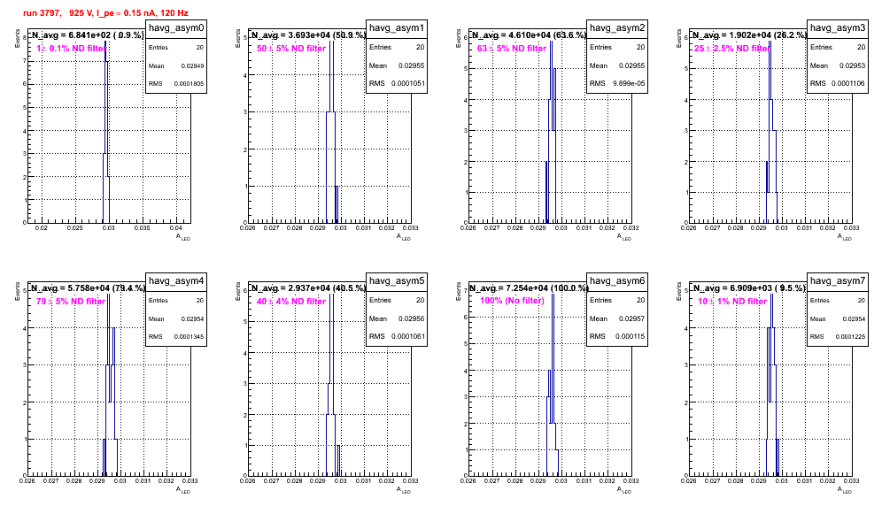Click Entries 20 in havg_asym6 stats
882x506 pixels.
617,301
